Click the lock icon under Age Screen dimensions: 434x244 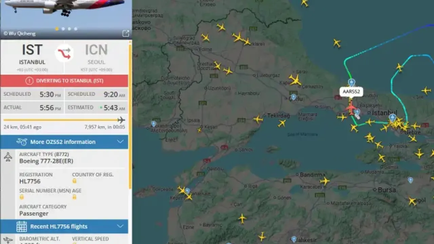(x=74, y=197)
